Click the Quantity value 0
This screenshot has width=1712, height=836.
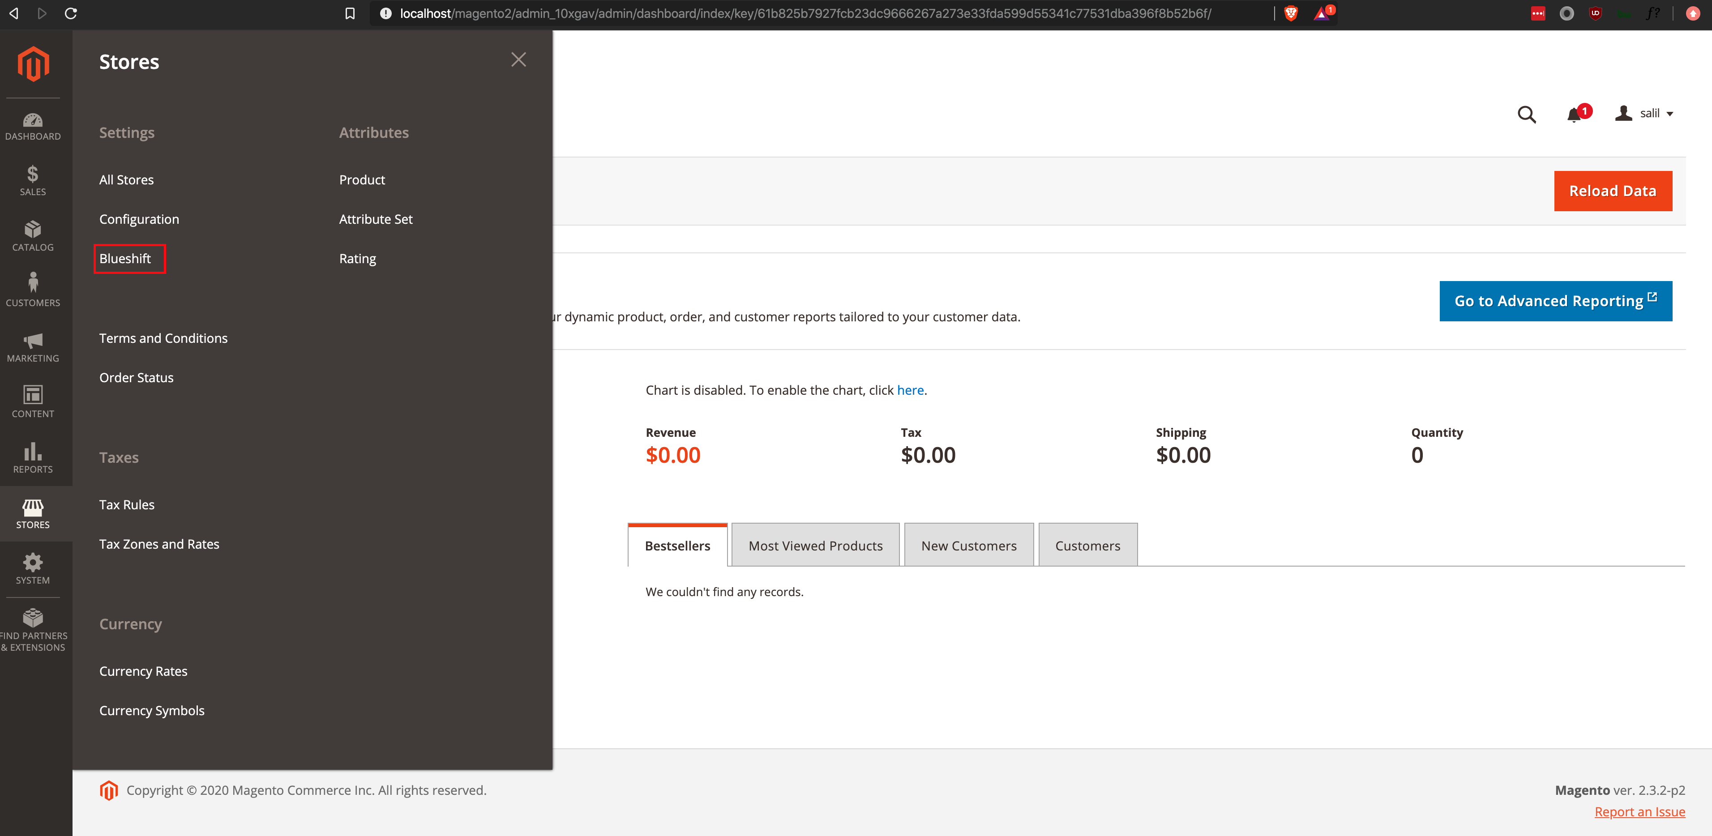pos(1417,455)
